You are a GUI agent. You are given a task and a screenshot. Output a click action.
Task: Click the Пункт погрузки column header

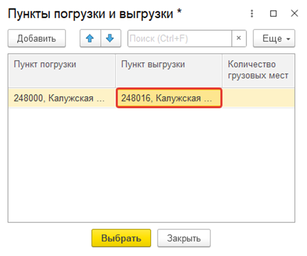pos(62,71)
